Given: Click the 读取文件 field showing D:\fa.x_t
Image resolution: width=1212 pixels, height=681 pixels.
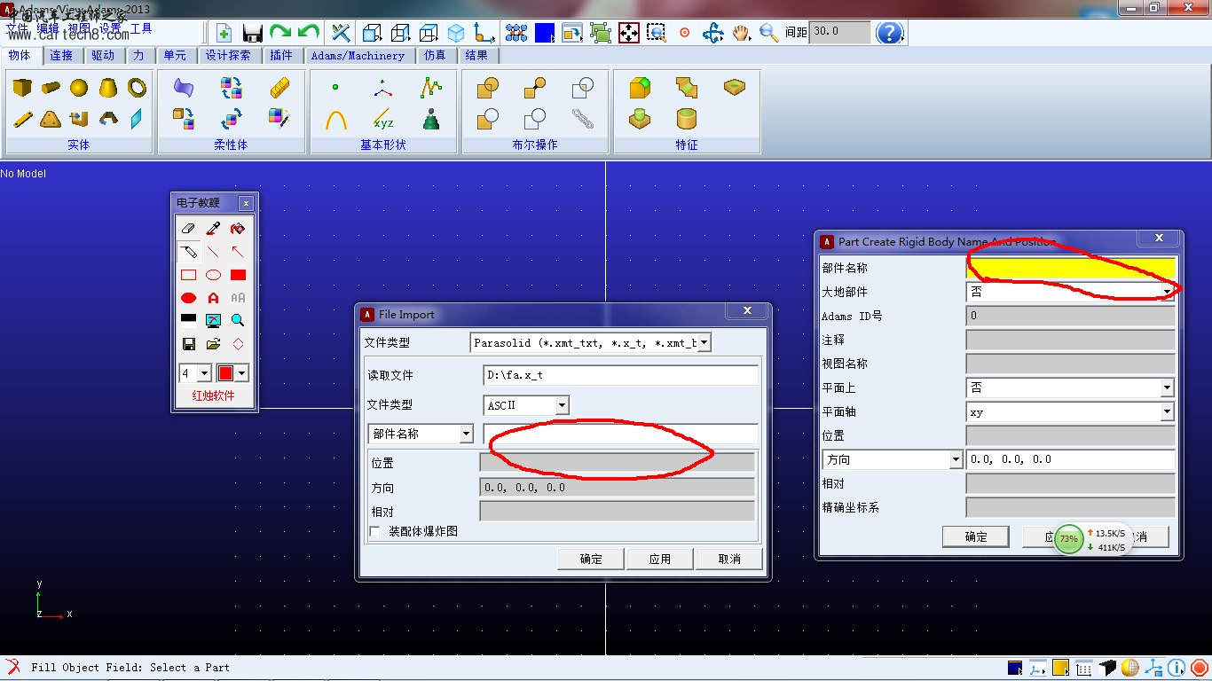Looking at the screenshot, I should coord(621,375).
